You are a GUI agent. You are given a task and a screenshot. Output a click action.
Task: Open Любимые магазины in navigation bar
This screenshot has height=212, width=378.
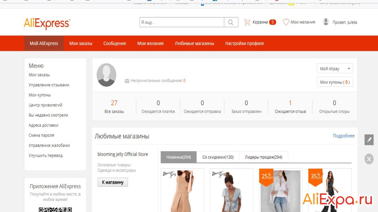(194, 43)
